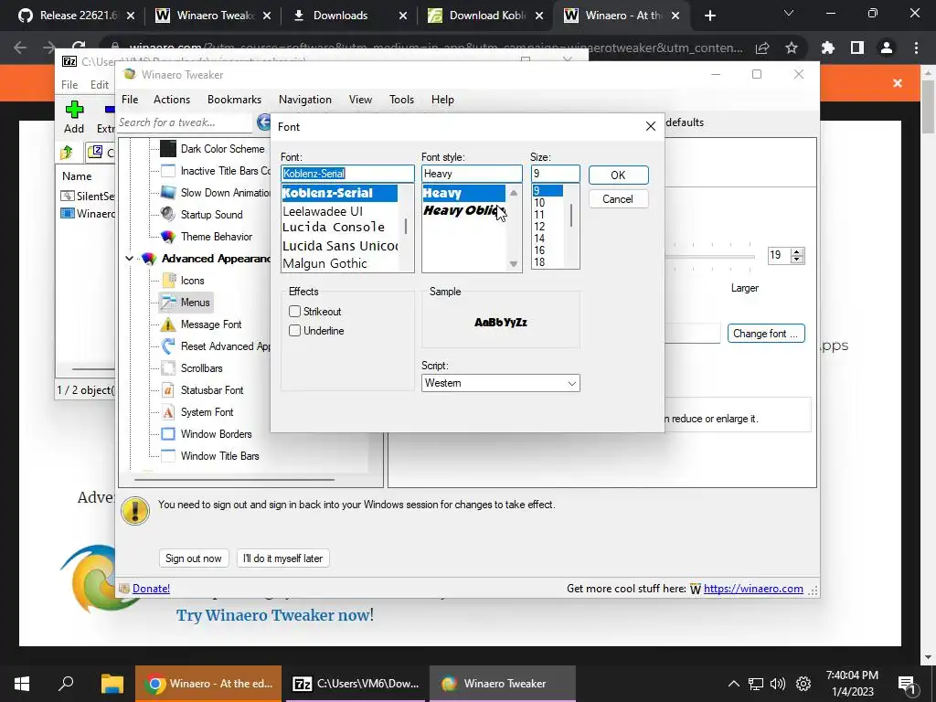
Task: Enable the Underline effect checkbox
Action: pyautogui.click(x=294, y=331)
